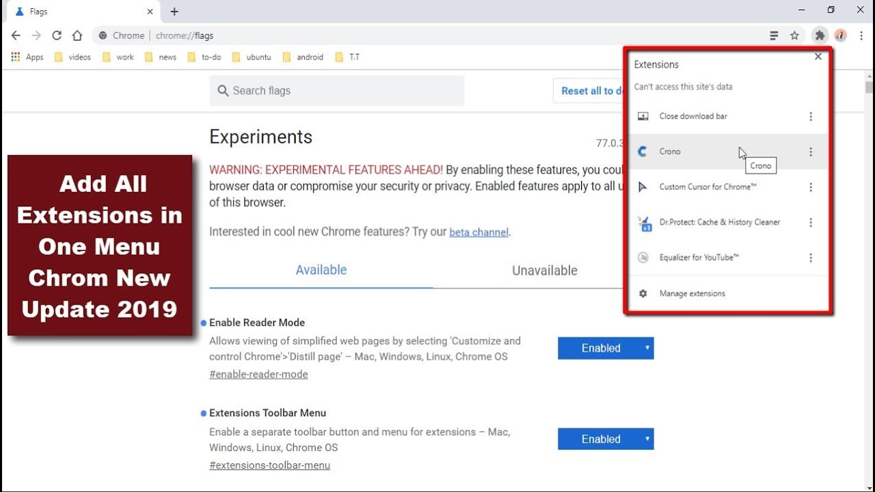Click the "Enable Reader Mode" flag title
The image size is (875, 492).
click(x=257, y=323)
